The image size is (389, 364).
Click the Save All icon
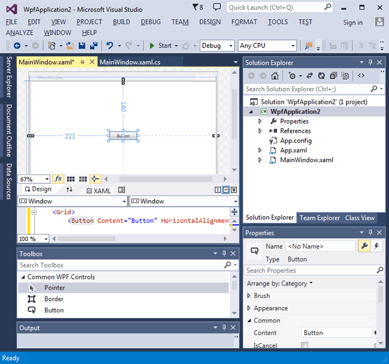94,46
